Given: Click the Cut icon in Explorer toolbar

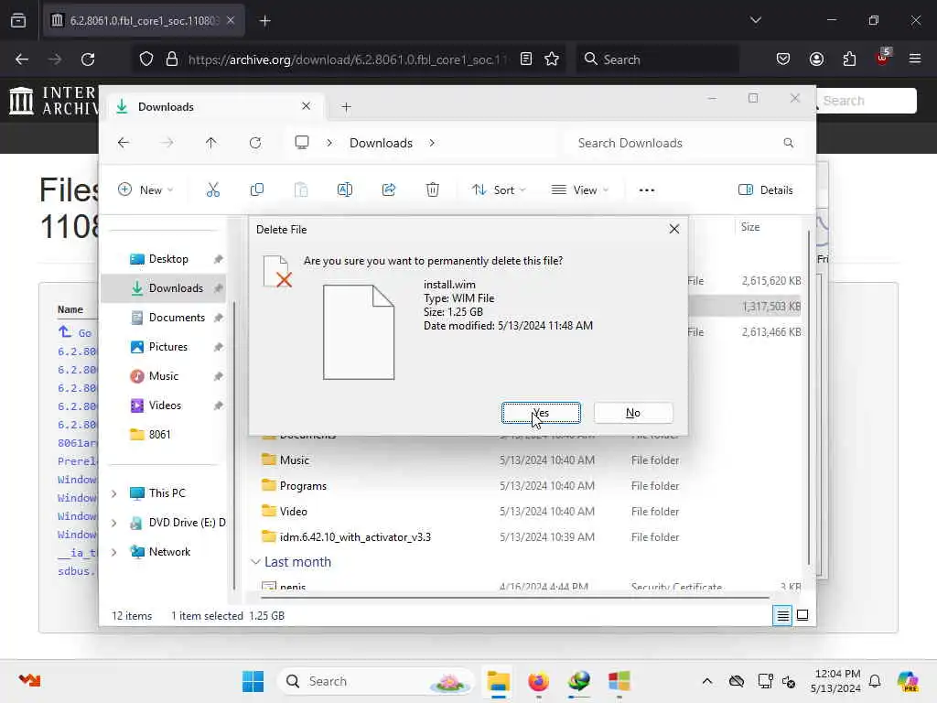Looking at the screenshot, I should pos(212,190).
